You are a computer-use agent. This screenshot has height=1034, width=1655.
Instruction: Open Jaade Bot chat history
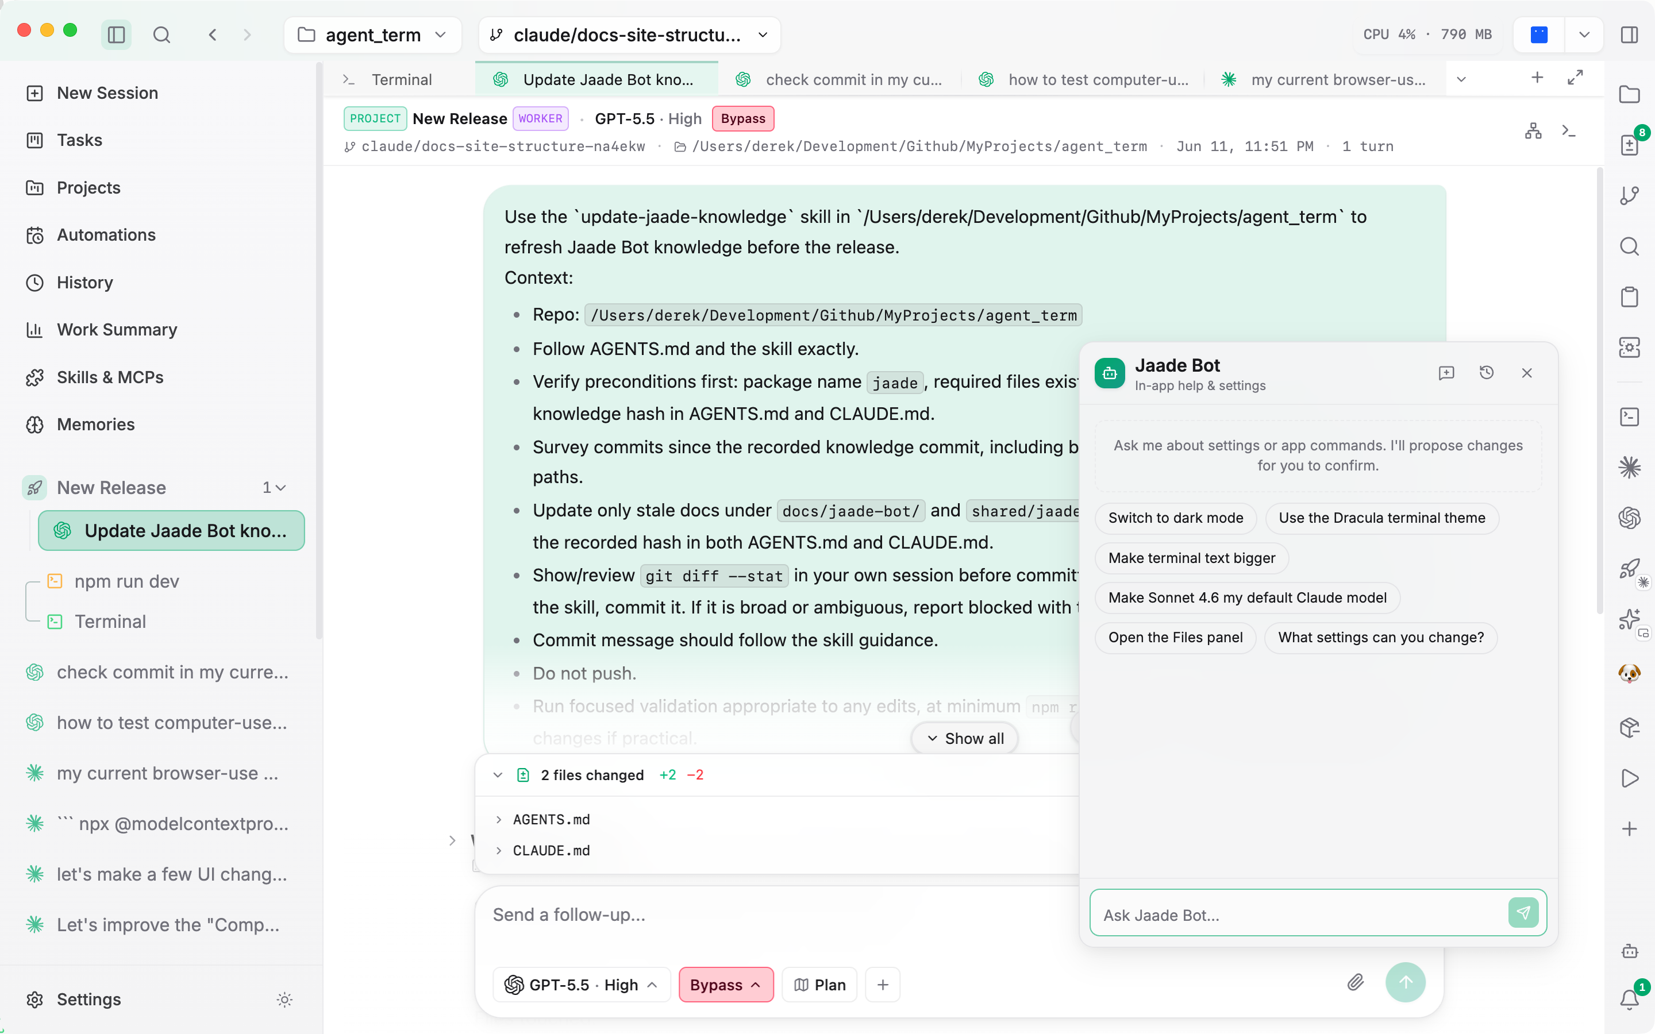[1486, 373]
